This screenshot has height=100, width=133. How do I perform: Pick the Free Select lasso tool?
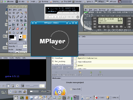click(x=18, y=13)
